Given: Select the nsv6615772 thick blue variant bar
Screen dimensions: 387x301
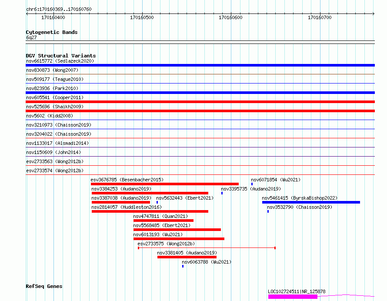Looking at the screenshot, I should click(200, 65).
